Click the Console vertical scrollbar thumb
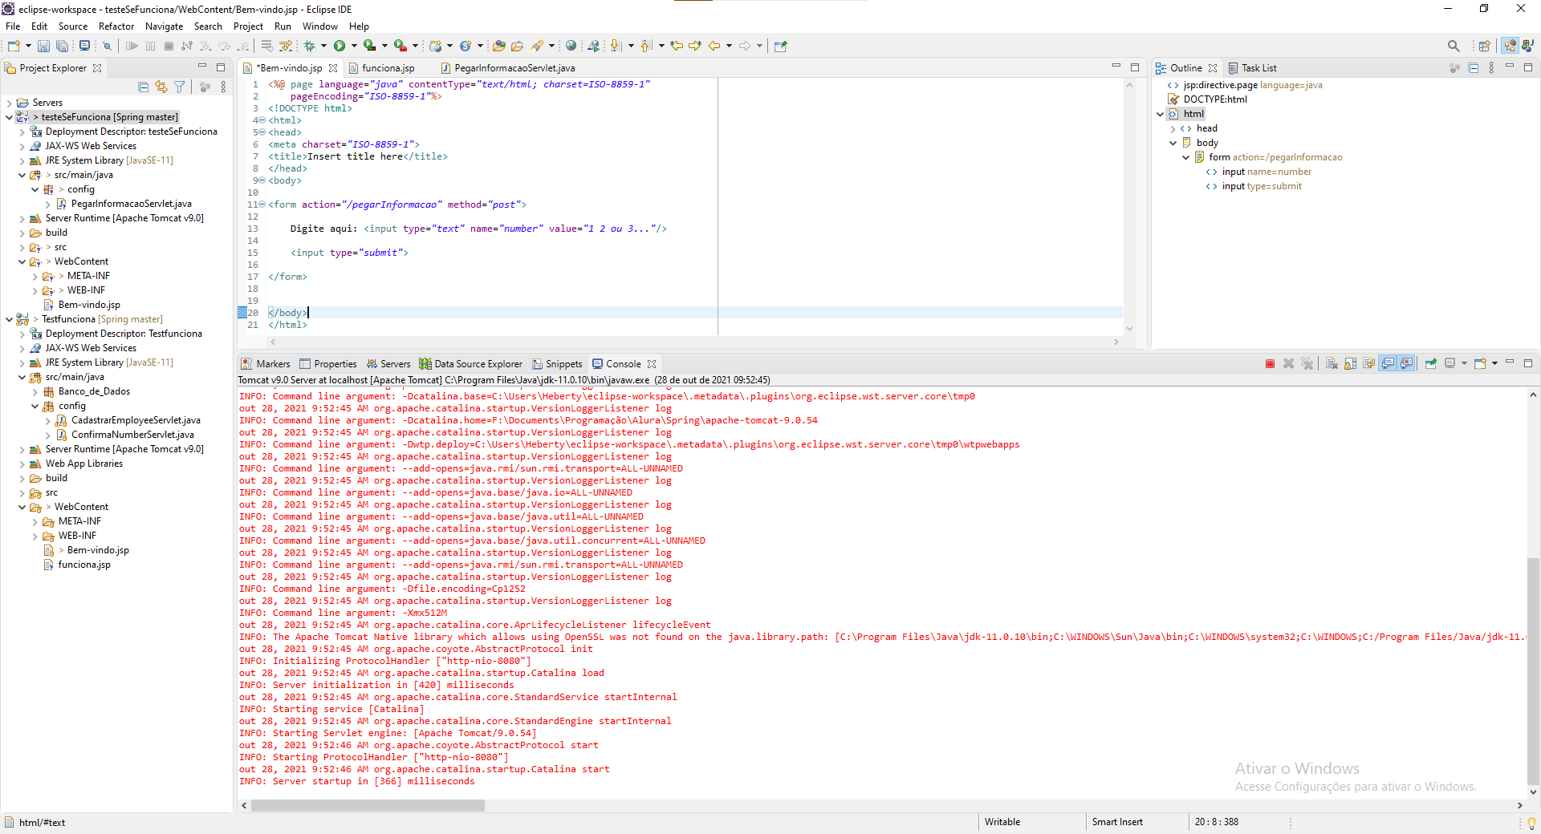This screenshot has height=834, width=1541. coord(1533,670)
